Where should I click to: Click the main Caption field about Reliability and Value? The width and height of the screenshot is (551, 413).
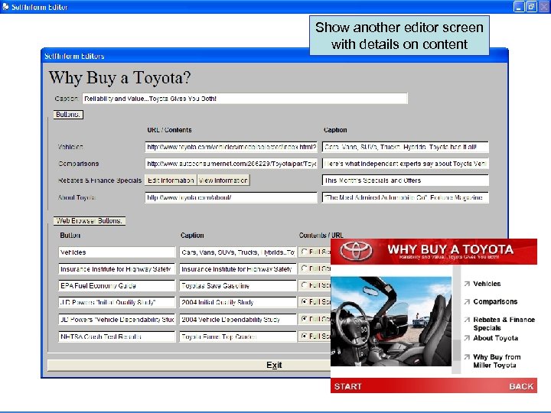(245, 99)
